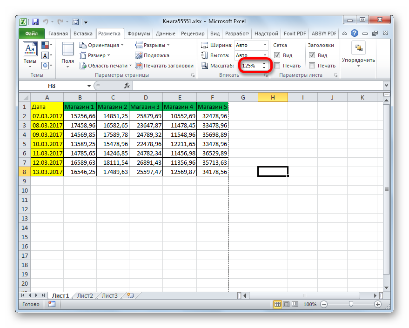Viewport: 409px width, 328px height.
Task: Open the Упорядочить arrange button
Action: click(x=358, y=54)
